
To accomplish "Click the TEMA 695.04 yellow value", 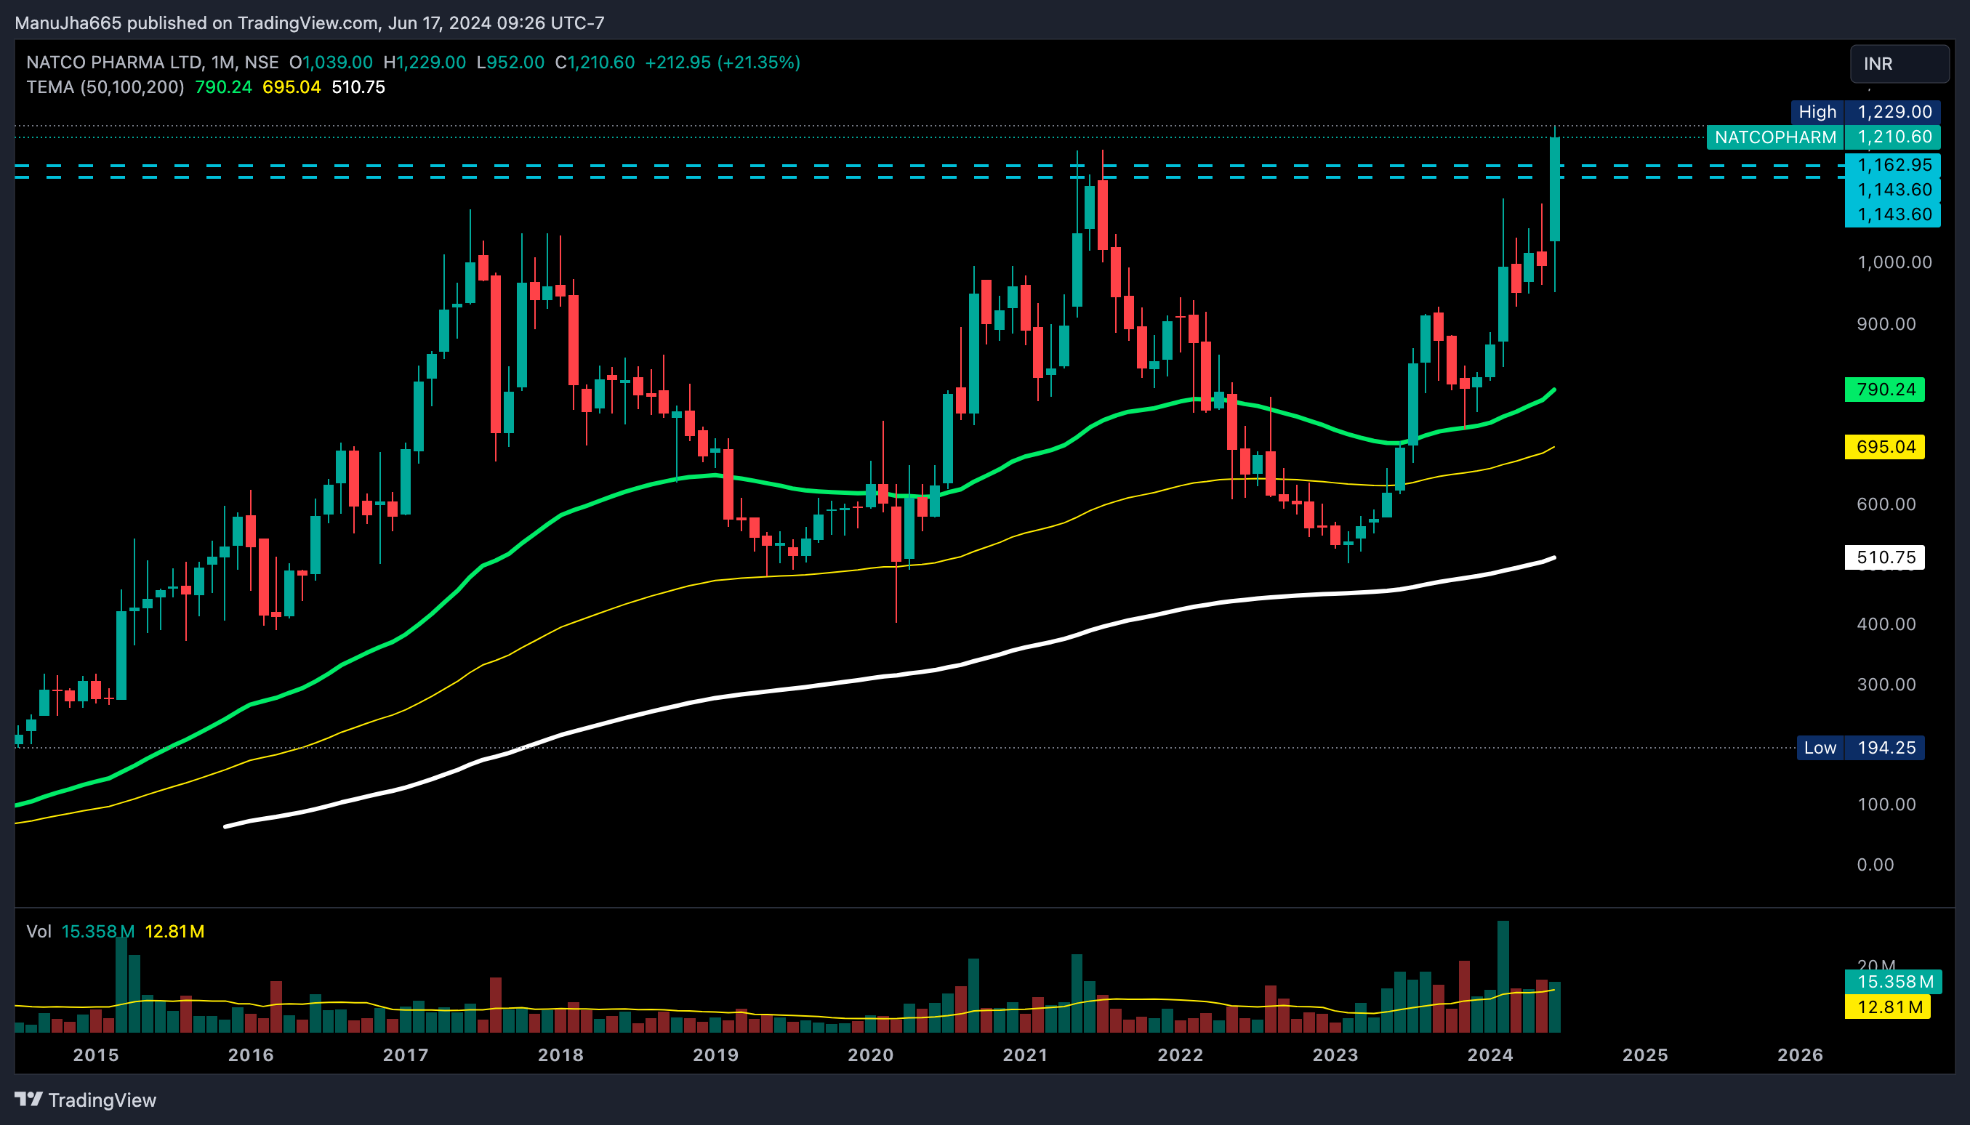I will point(292,87).
